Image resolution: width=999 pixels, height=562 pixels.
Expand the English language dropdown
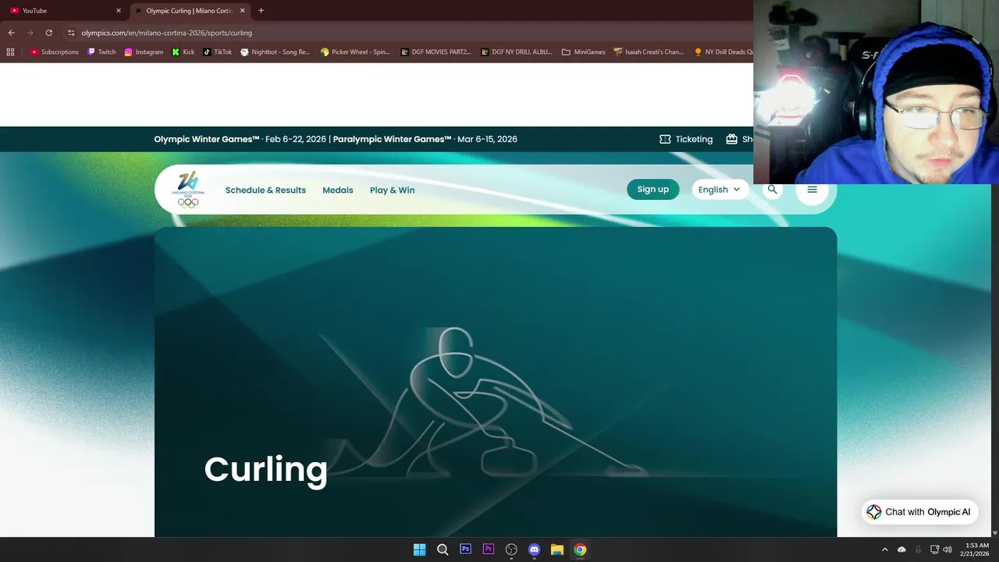pos(720,190)
